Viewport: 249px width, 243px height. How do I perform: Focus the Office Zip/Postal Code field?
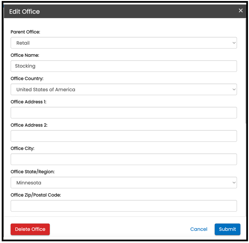(x=124, y=206)
